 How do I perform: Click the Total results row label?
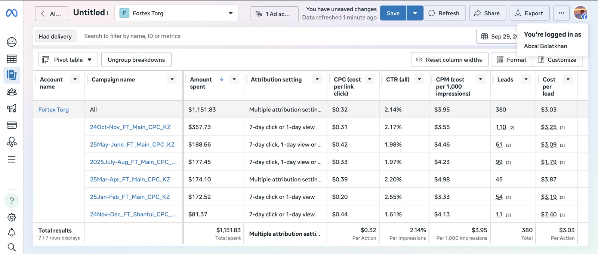[x=55, y=230]
